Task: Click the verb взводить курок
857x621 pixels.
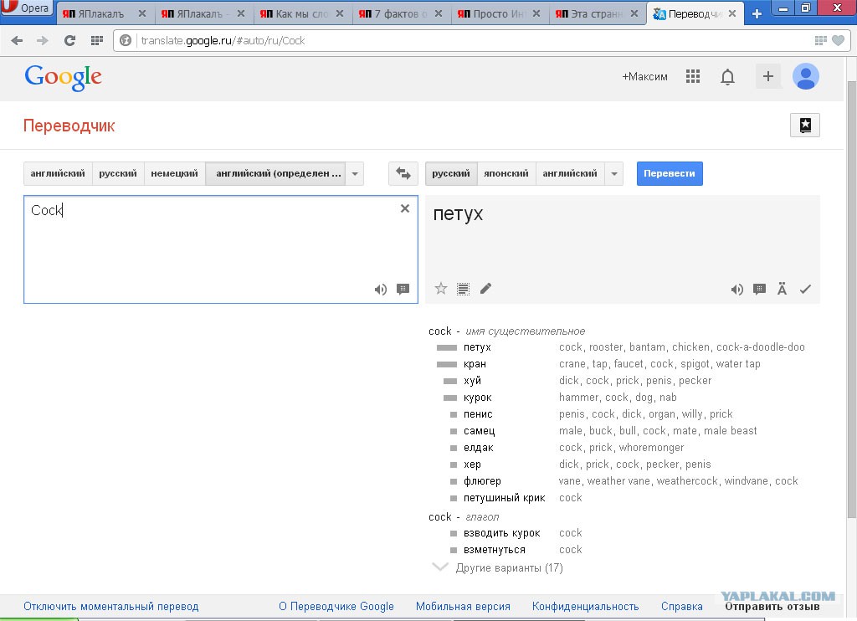Action: (x=502, y=533)
